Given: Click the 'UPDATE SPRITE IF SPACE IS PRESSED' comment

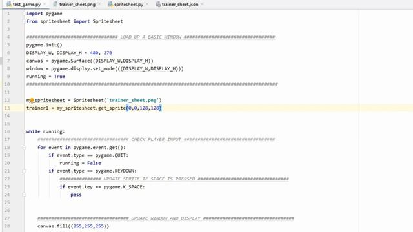Looking at the screenshot, I should coord(149,179).
